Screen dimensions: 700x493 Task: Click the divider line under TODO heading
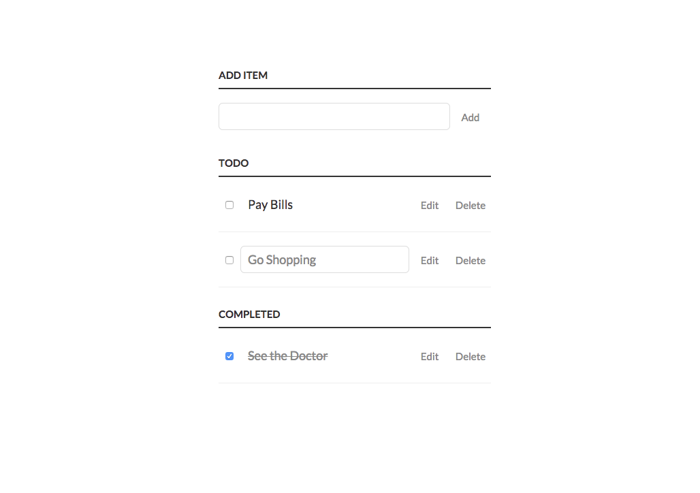(x=354, y=176)
